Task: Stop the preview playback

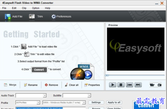Action: click(121, 85)
